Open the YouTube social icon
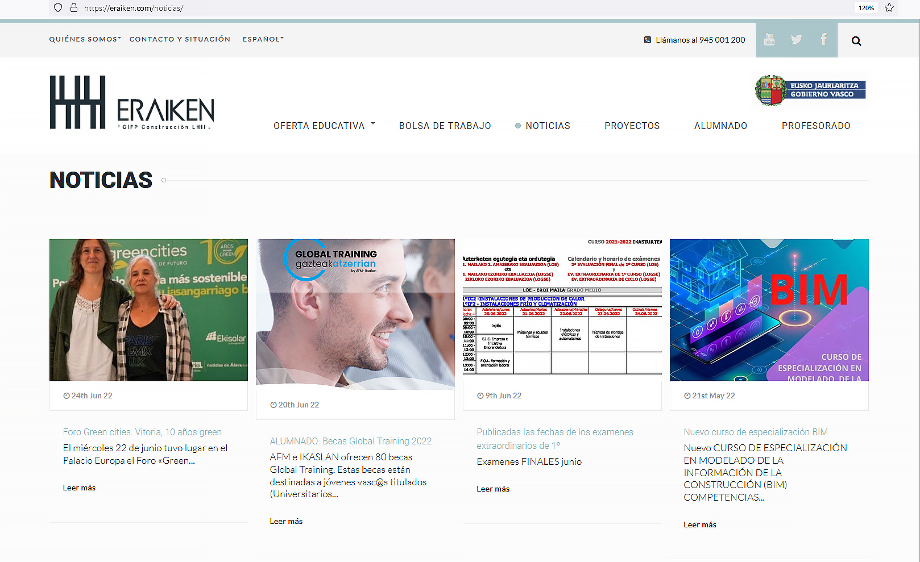 pos(769,40)
